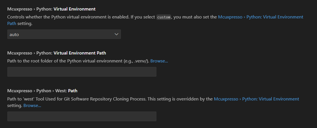Screen dimensions: 317x128
Task: Click the word 'setting.' before West Browse link
Action: [x=14, y=106]
